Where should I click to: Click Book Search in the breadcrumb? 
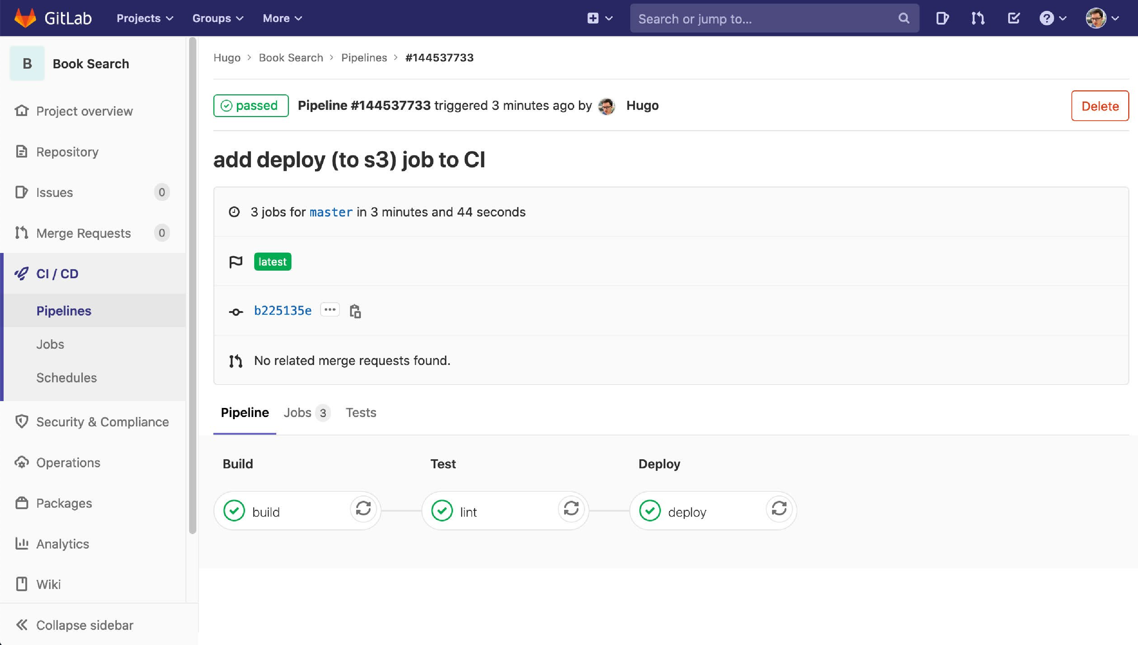pos(291,57)
